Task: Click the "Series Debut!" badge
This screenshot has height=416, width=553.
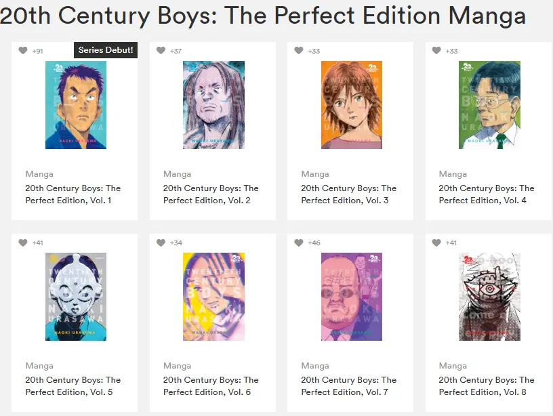Action: [x=106, y=50]
